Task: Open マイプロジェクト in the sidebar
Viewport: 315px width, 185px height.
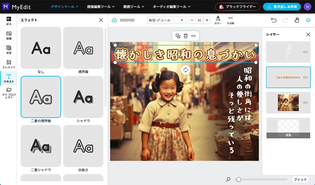Action: pos(9,93)
